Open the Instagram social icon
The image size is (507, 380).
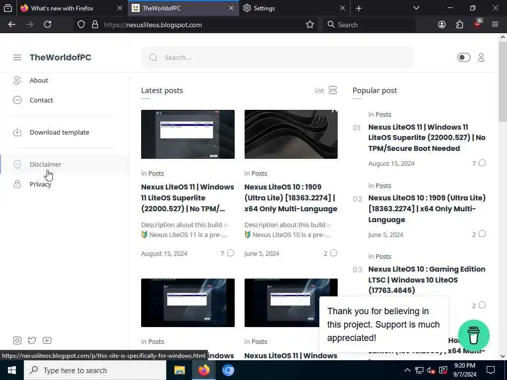[x=17, y=340]
